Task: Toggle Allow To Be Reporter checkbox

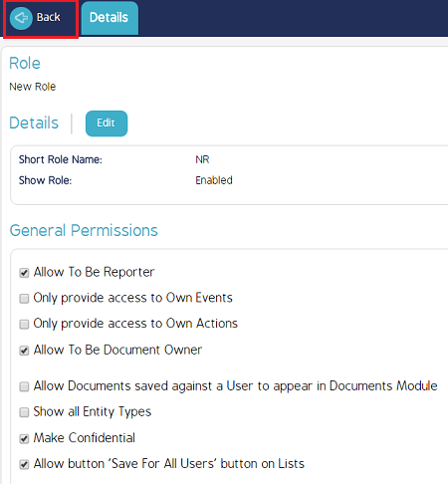Action: 24,273
